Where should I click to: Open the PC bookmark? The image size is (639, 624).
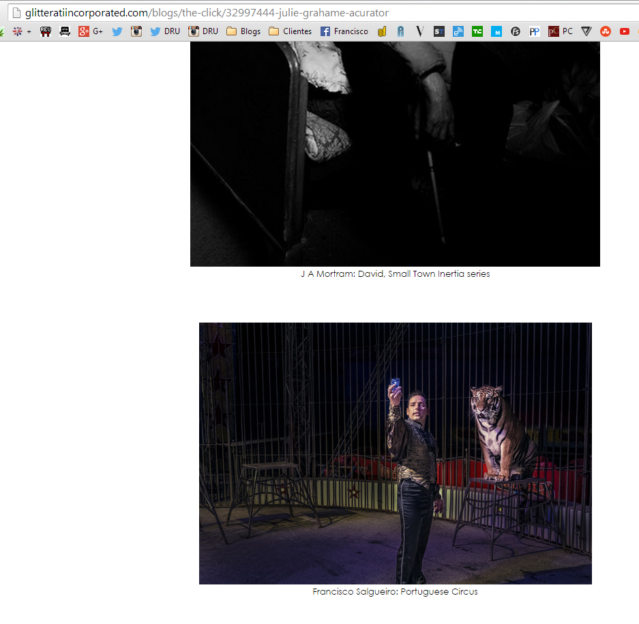pyautogui.click(x=560, y=31)
